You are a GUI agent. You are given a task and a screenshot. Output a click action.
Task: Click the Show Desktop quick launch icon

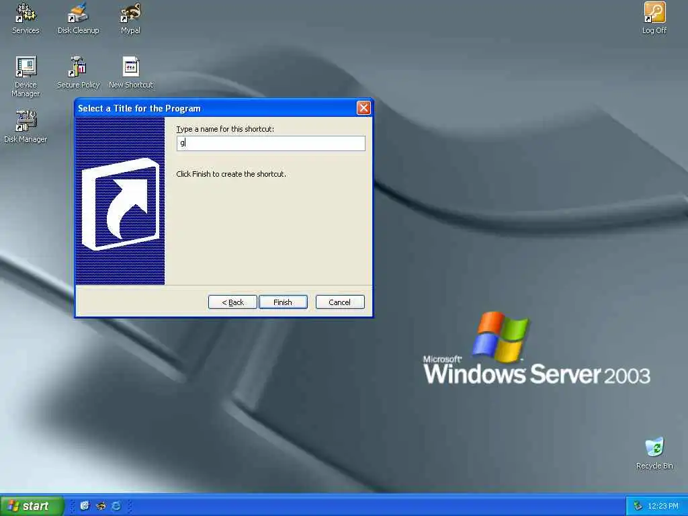[x=84, y=506]
